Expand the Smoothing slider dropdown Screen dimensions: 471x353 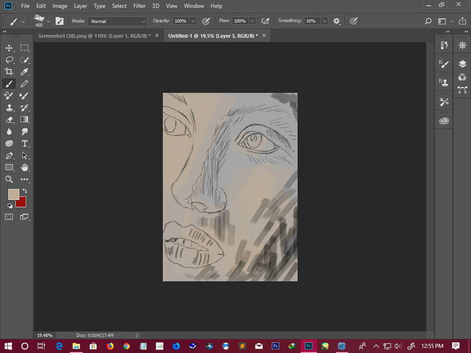(324, 21)
